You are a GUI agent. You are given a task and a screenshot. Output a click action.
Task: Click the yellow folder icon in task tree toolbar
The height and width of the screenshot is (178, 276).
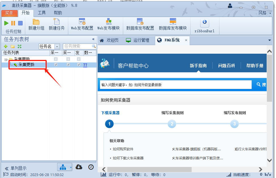click(x=13, y=46)
